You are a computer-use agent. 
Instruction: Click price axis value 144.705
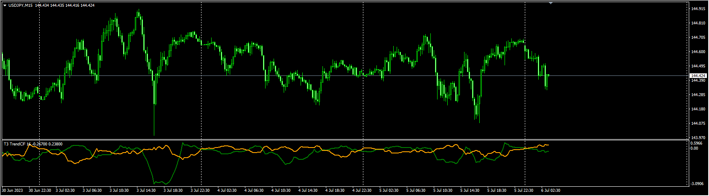tap(698, 38)
